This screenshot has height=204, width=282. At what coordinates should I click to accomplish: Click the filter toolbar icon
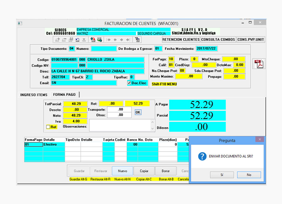[x=137, y=40]
